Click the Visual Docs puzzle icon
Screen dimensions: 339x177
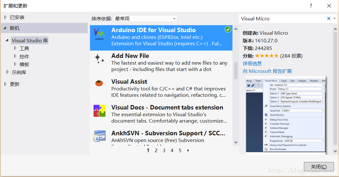[x=99, y=111]
